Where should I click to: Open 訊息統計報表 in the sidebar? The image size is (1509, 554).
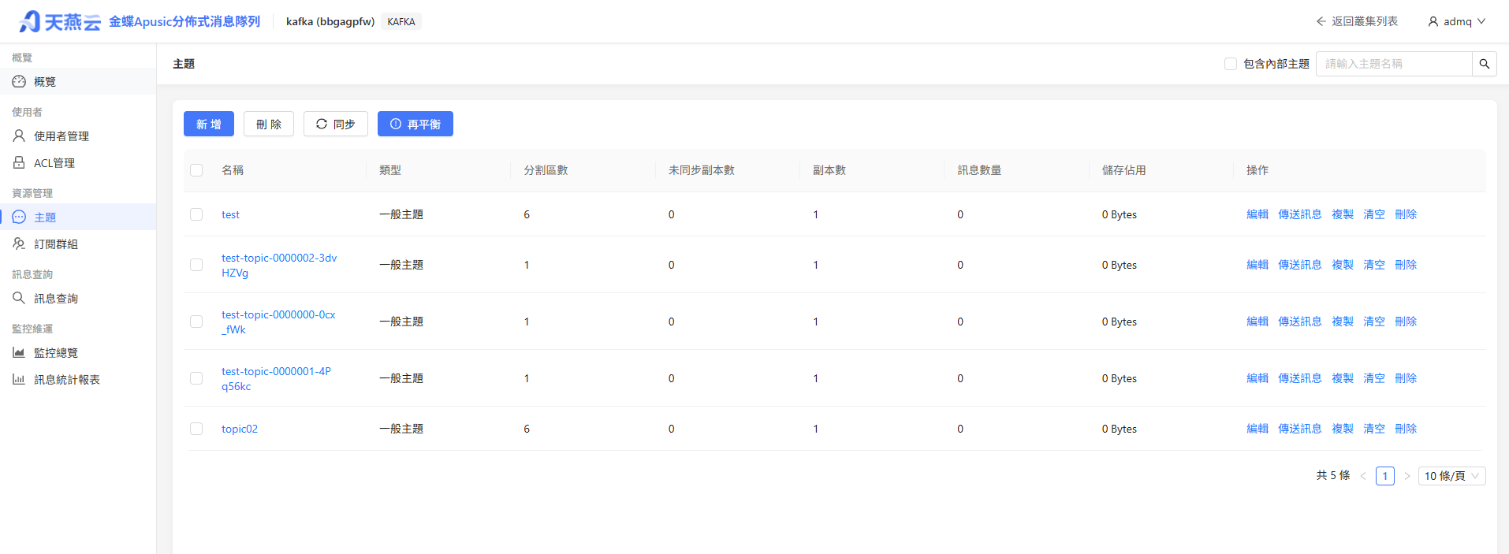pos(78,380)
